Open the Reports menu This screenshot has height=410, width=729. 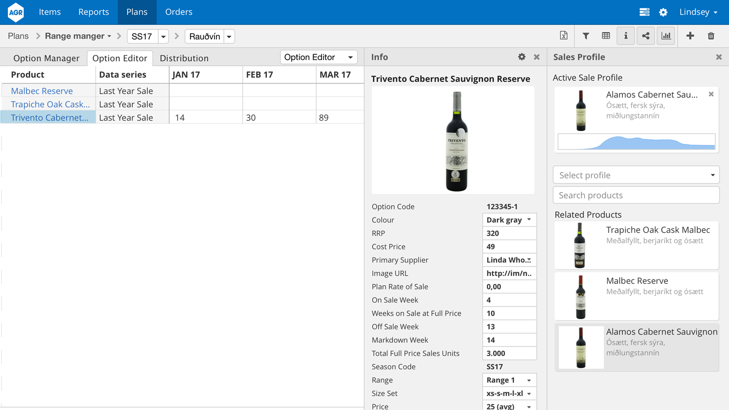[94, 12]
